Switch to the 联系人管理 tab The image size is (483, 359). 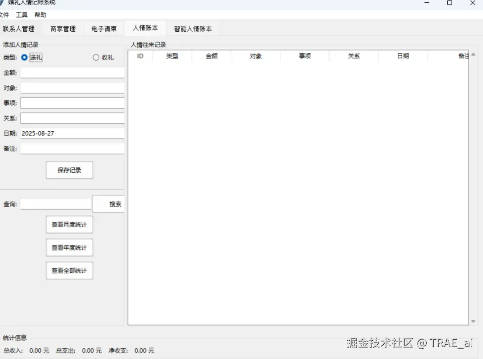tap(19, 29)
